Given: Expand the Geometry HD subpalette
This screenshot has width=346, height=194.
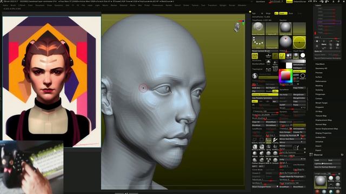Looking at the screenshot, I should coord(321,68).
